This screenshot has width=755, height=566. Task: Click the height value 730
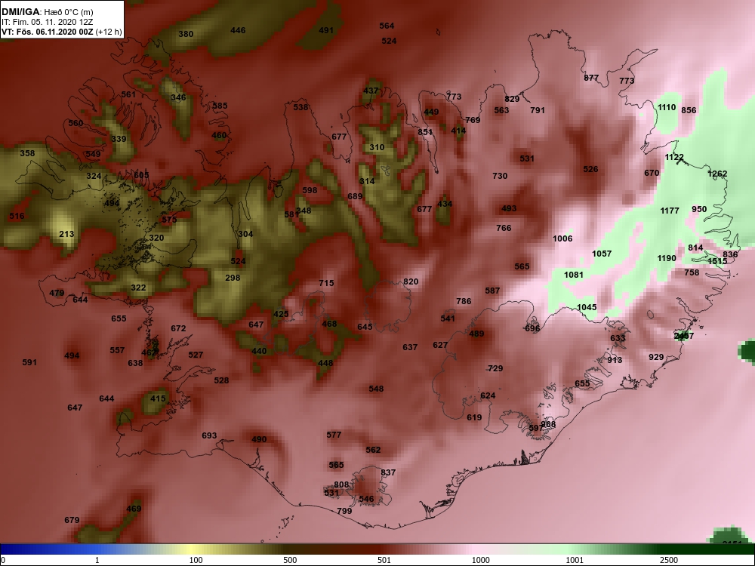[500, 176]
